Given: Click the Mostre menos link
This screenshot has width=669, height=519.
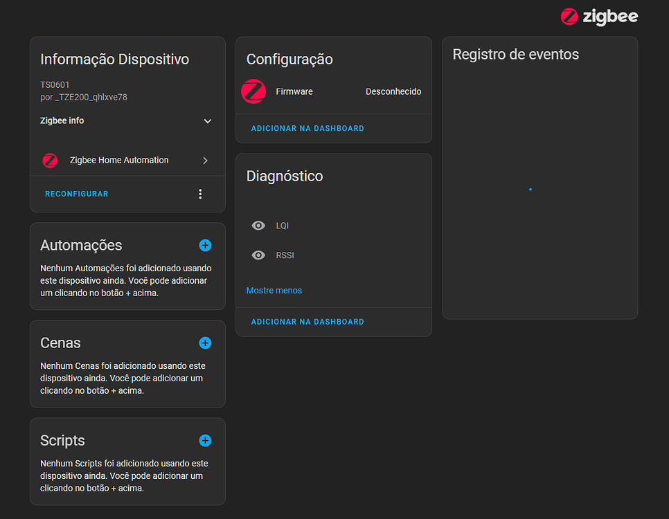Looking at the screenshot, I should 274,291.
